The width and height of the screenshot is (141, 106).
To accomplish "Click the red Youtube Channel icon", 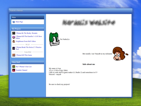I will 14,70.
